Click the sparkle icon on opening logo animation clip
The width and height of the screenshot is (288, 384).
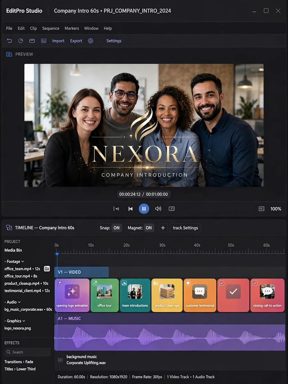coord(72,292)
